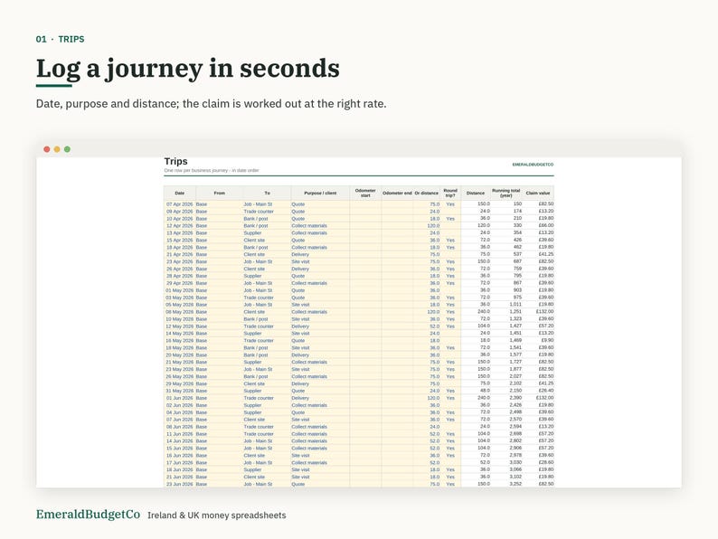The image size is (718, 539).
Task: Click the Or distance column header
Action: click(x=426, y=194)
